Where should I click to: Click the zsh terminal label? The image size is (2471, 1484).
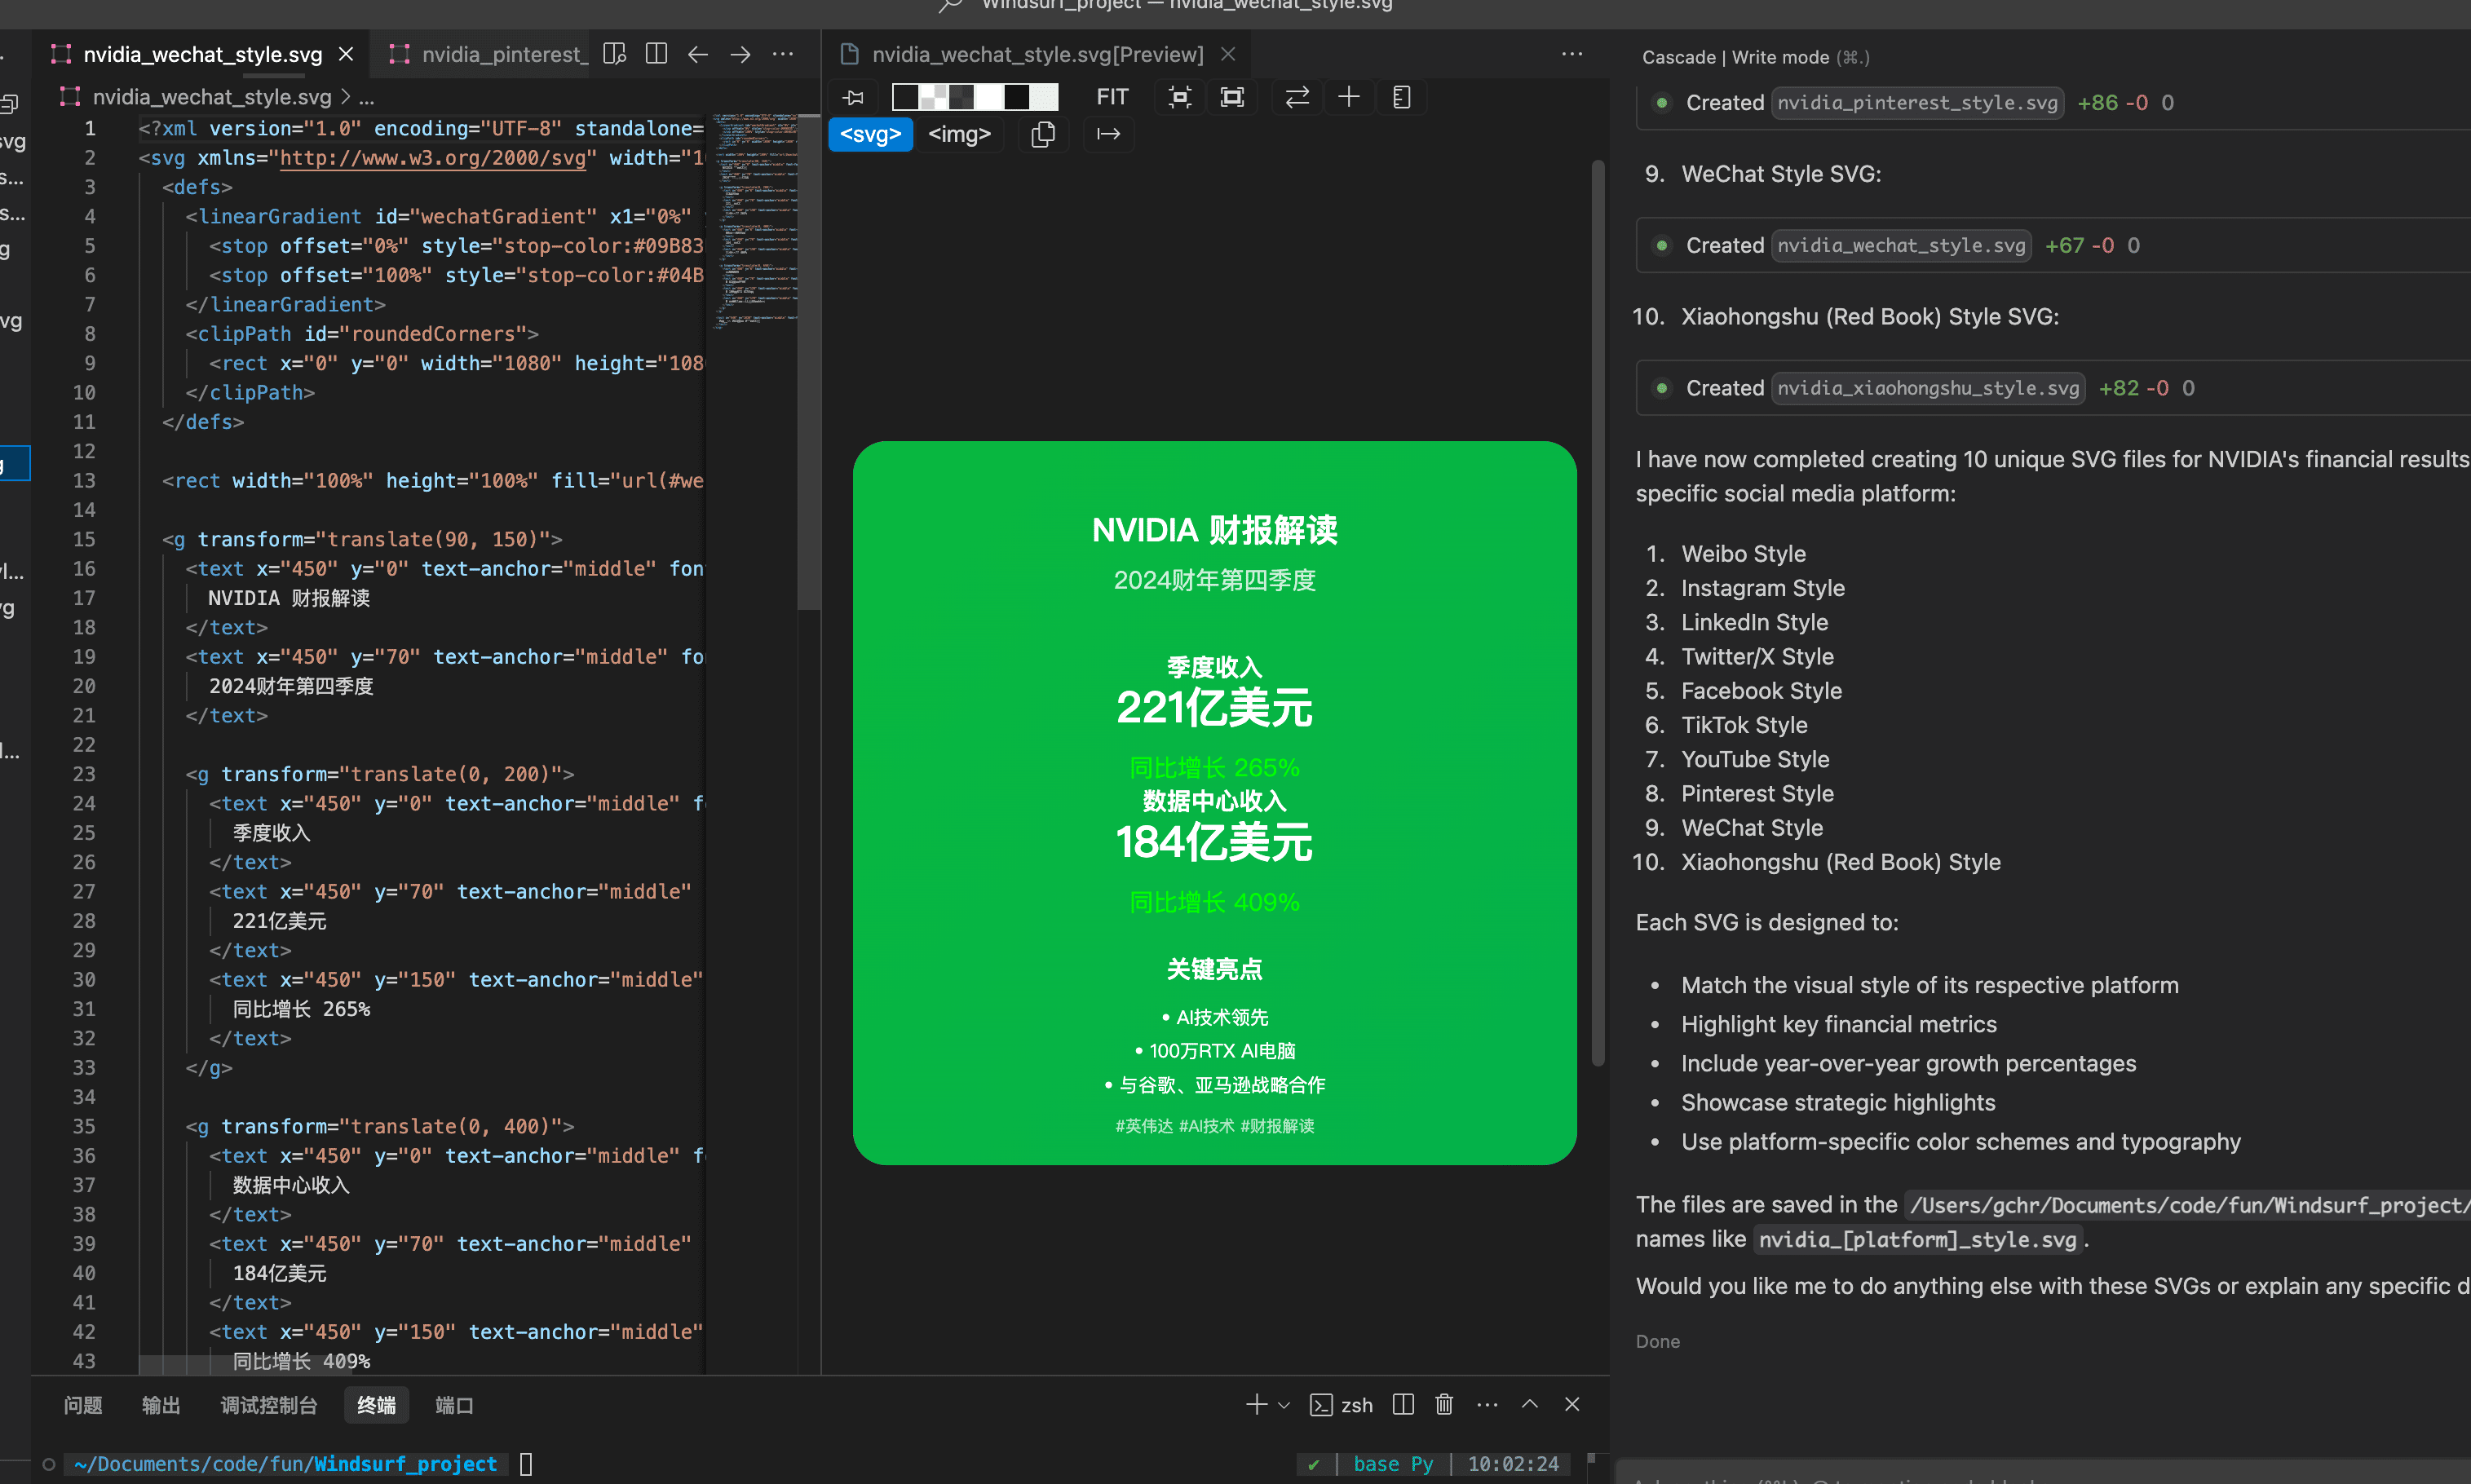[1341, 1405]
